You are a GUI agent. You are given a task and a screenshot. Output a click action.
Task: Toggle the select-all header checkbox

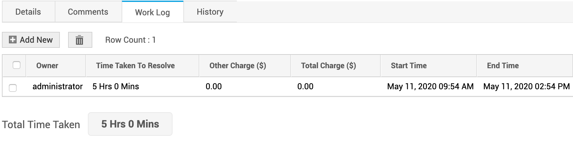click(17, 65)
